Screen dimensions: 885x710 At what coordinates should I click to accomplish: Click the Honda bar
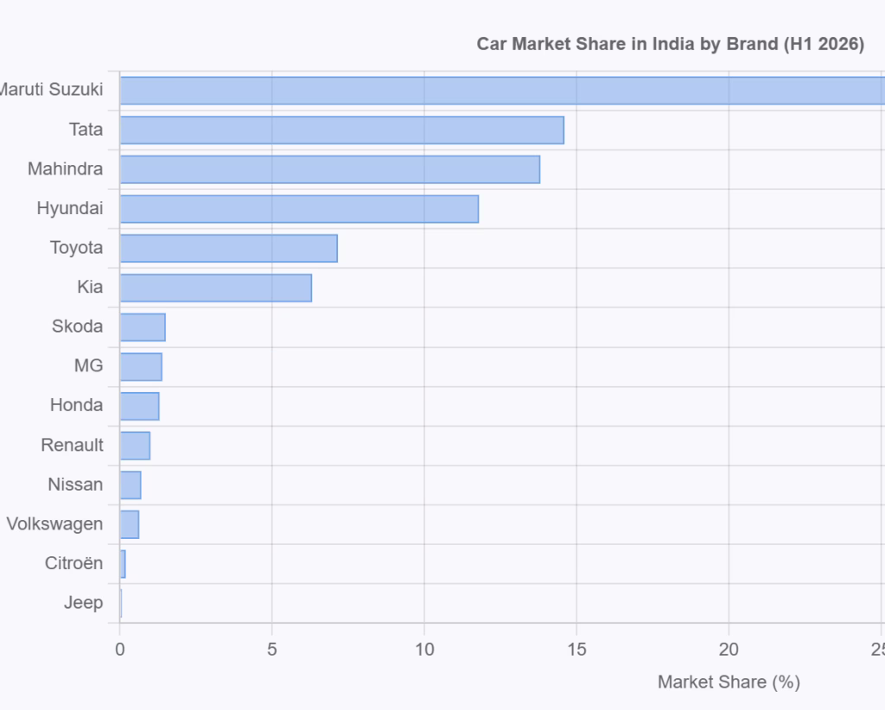tap(139, 406)
